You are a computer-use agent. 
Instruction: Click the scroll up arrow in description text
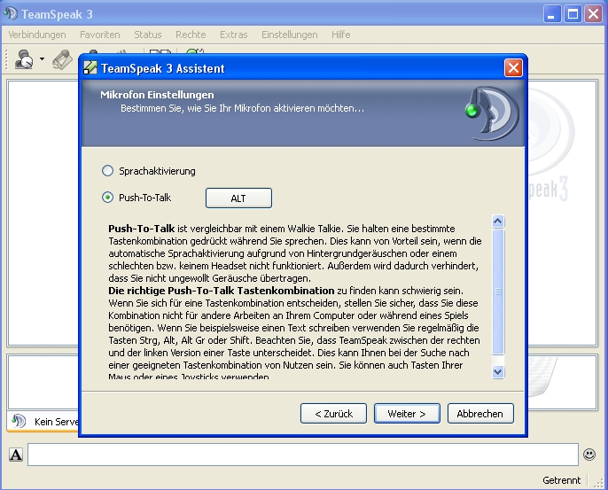[498, 222]
